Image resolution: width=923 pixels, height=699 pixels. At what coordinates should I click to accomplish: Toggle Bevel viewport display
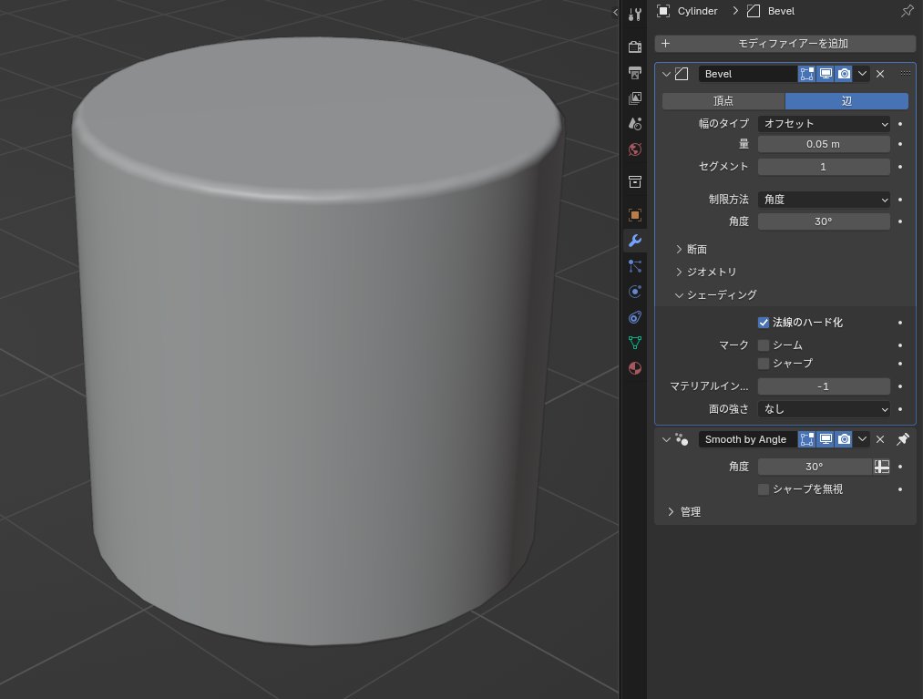coord(826,74)
